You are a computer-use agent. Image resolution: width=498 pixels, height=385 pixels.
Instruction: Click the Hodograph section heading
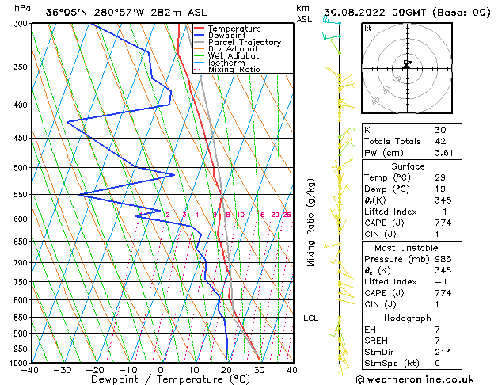click(x=408, y=318)
